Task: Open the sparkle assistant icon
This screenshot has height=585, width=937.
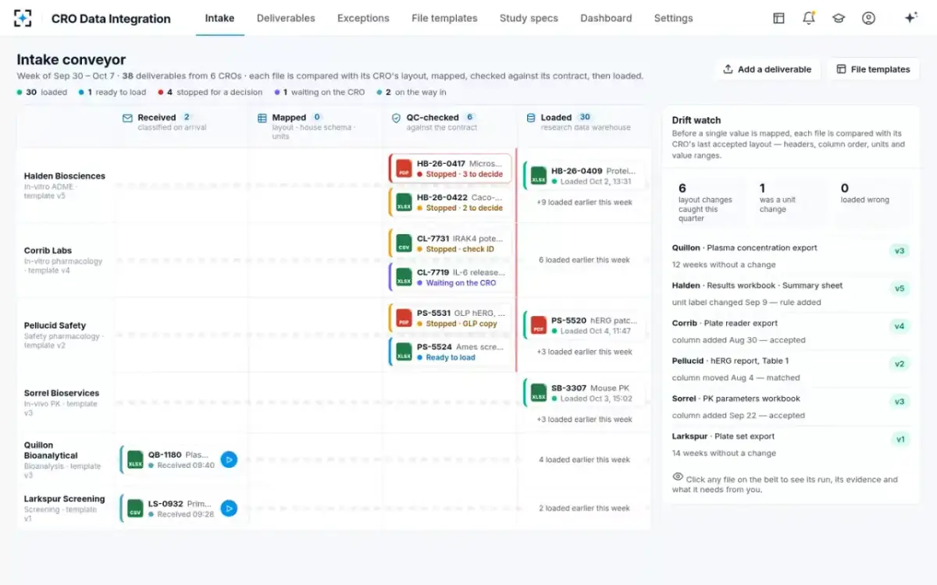Action: [x=910, y=18]
